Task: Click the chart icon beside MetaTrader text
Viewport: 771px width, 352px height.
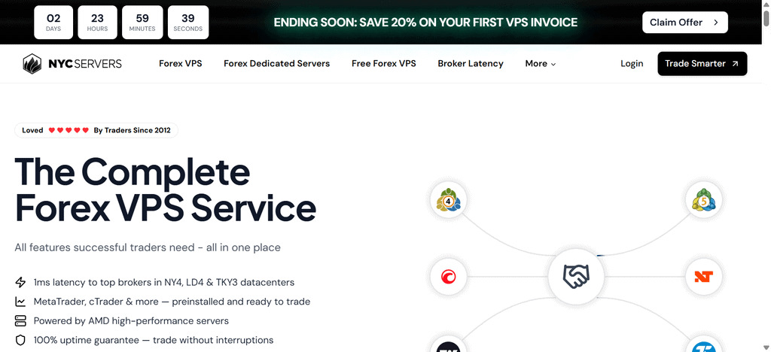Action: (20, 302)
